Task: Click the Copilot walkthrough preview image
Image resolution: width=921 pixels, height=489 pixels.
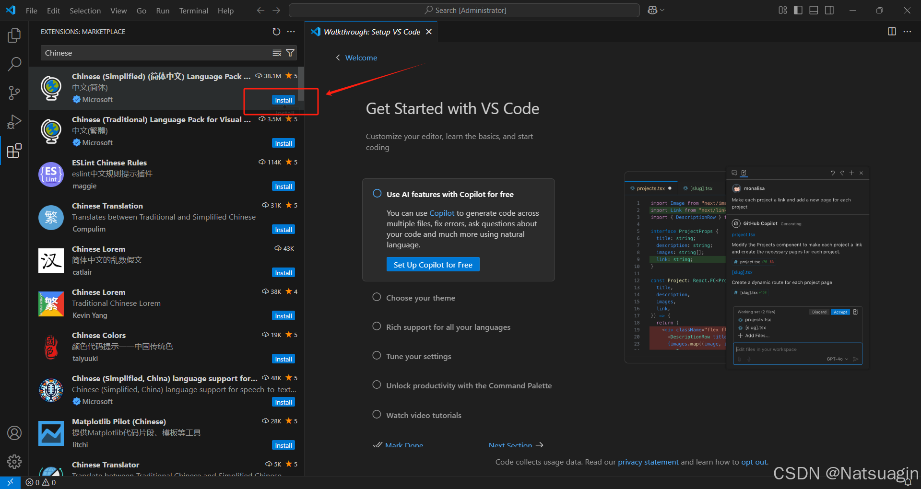Action: click(x=747, y=268)
